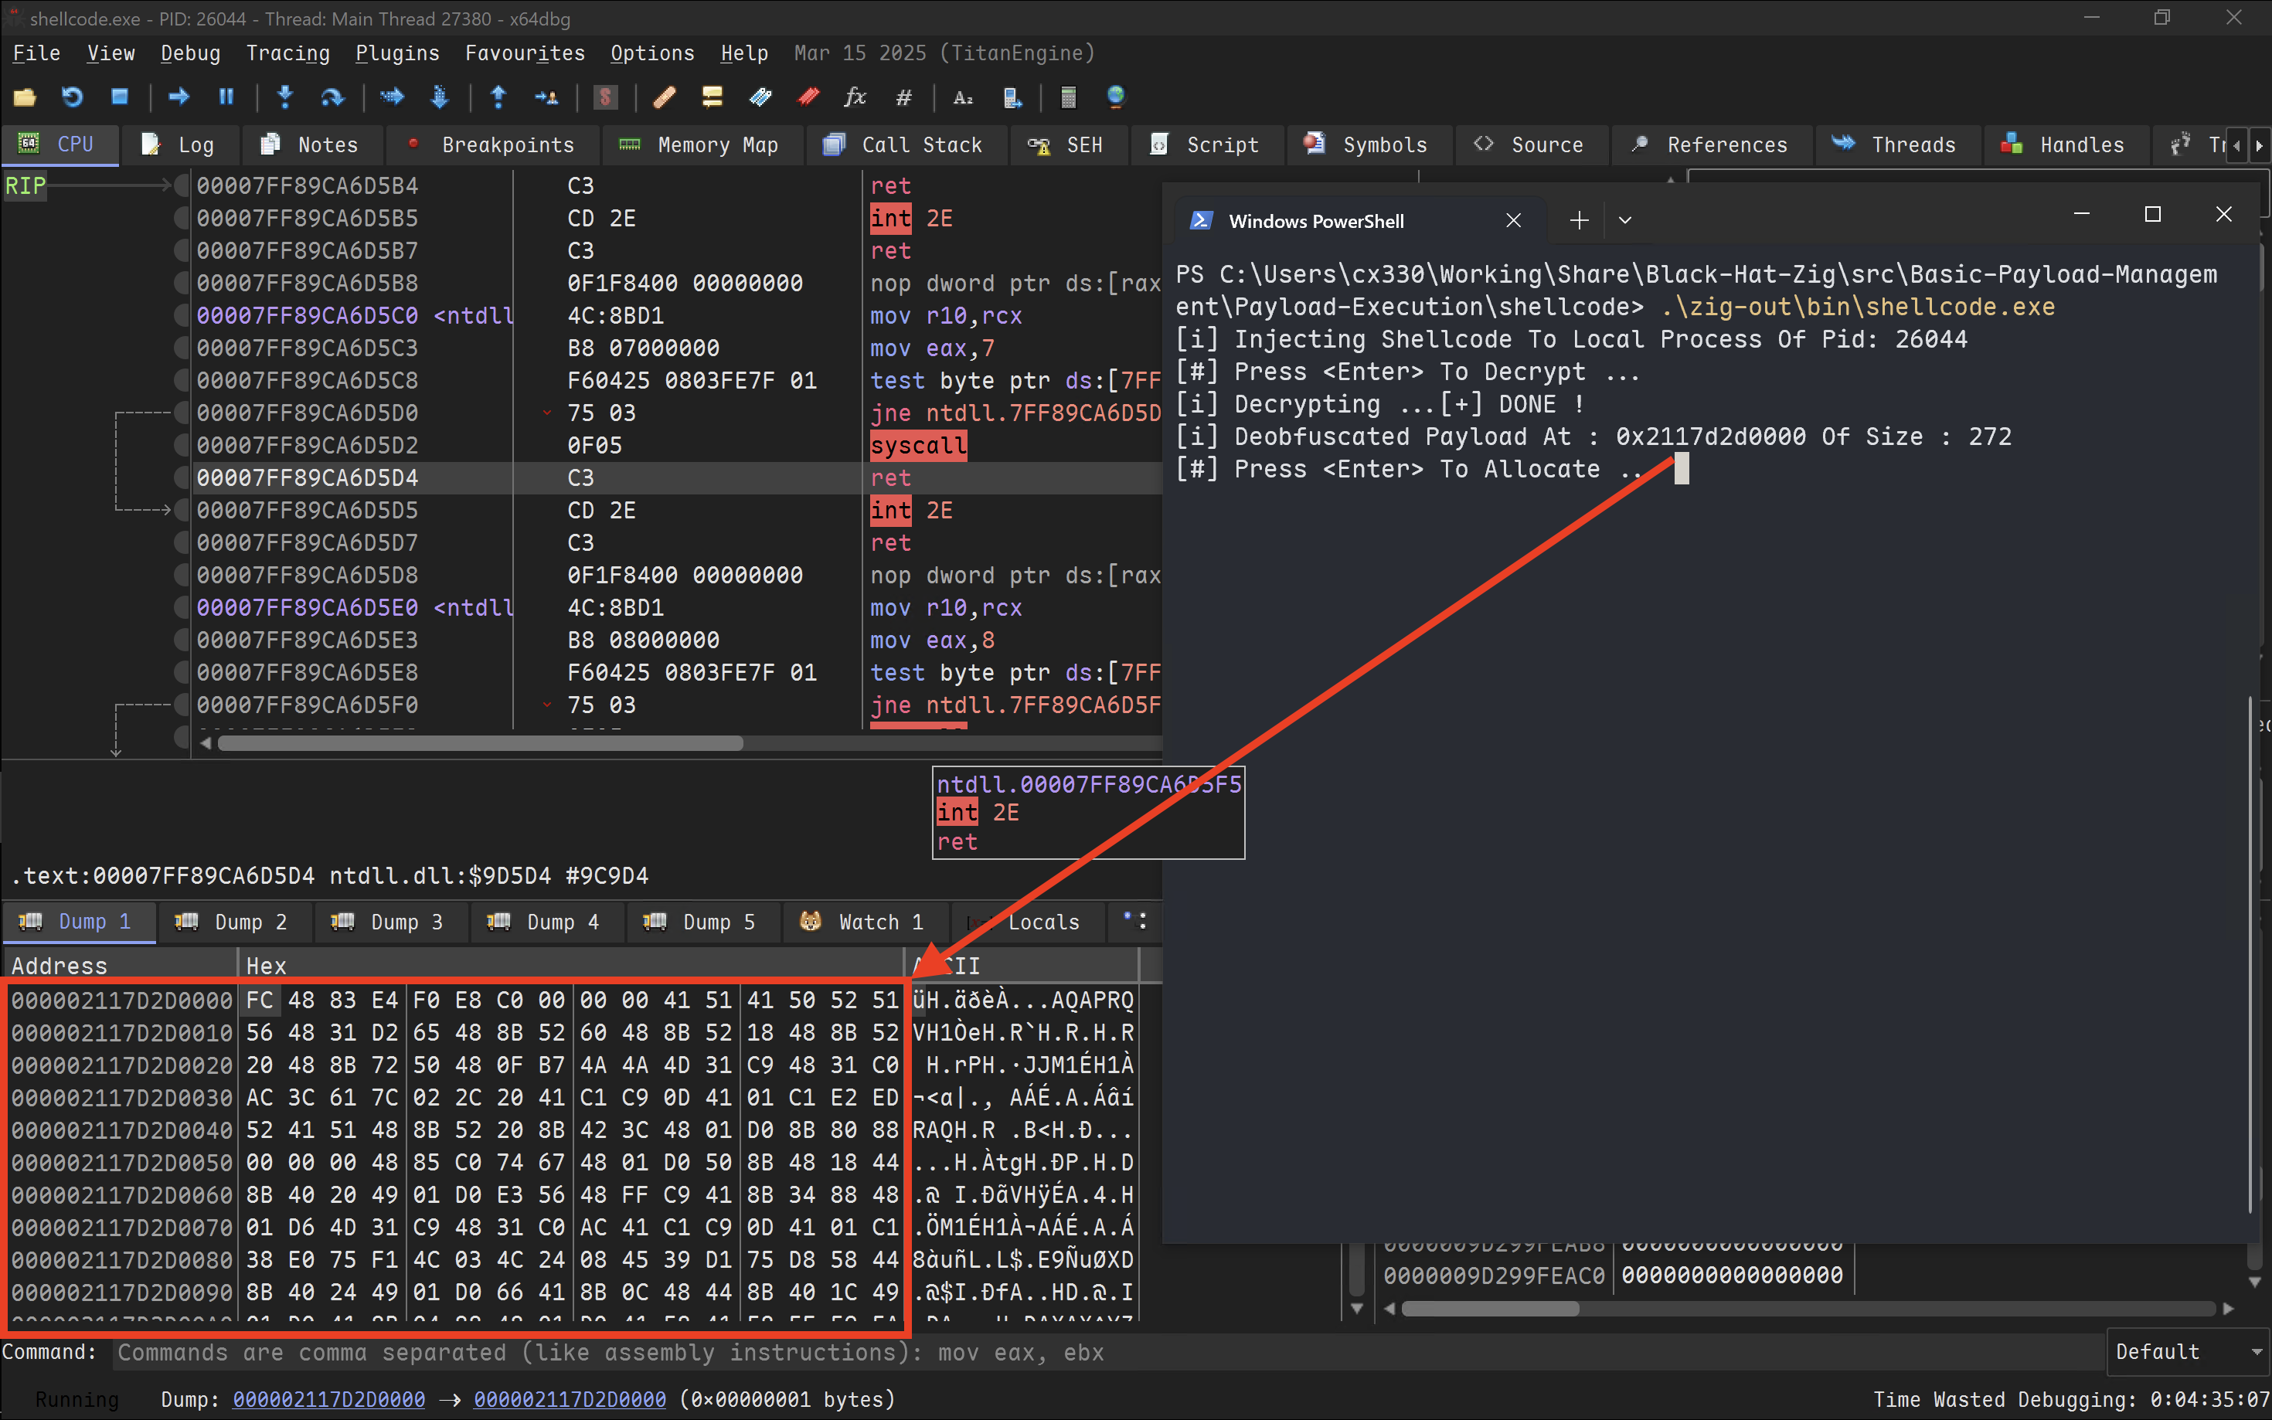This screenshot has height=1420, width=2272.
Task: Open Variables with the hash icon
Action: coord(903,97)
